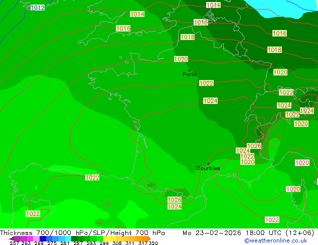Click the 1020 isobar label just above Paris
Image resolution: width=318 pixels, height=245 pixels.
pyautogui.click(x=181, y=59)
